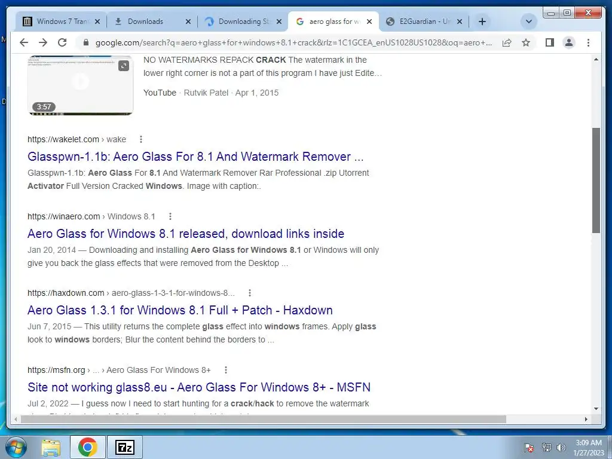Click the YouTube source label
612x459 pixels.
click(x=160, y=93)
